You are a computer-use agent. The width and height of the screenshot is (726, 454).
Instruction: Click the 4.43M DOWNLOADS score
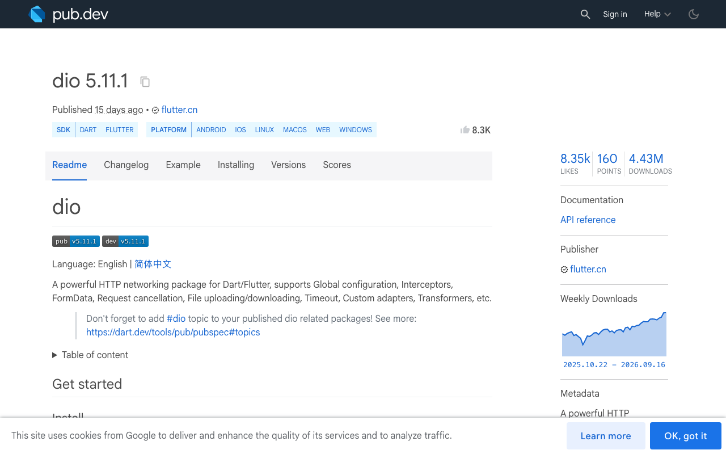650,163
